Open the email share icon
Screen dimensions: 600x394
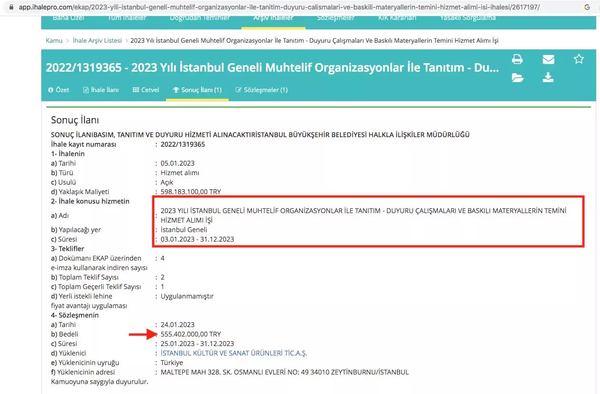548,59
